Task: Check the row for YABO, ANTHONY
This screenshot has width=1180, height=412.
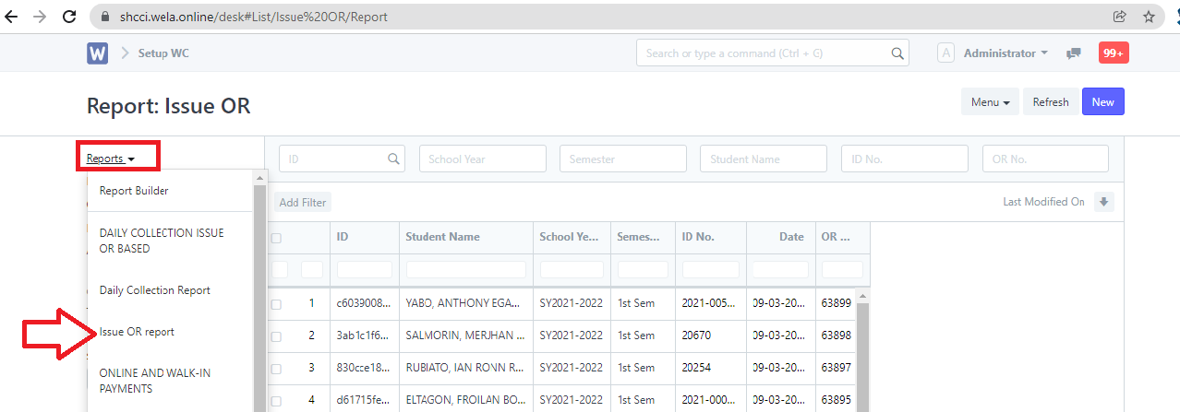Action: pos(276,304)
